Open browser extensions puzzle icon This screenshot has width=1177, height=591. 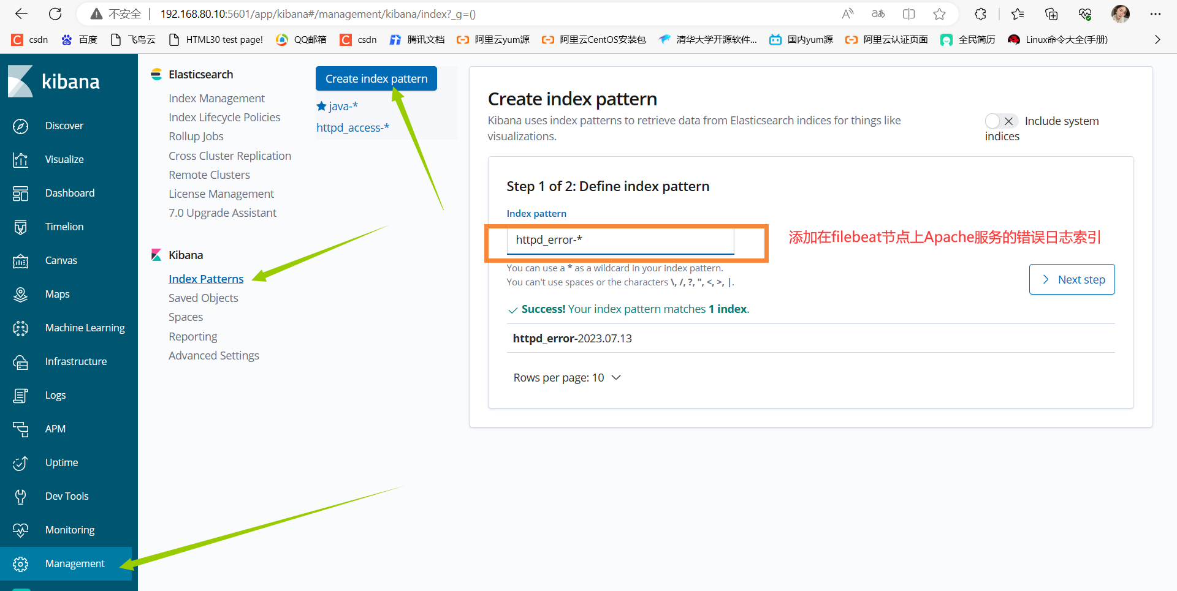point(981,14)
